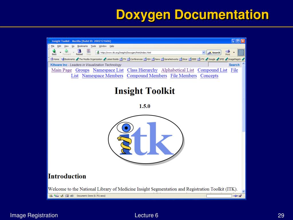
Task: Open the Go menu
Action: click(x=73, y=46)
